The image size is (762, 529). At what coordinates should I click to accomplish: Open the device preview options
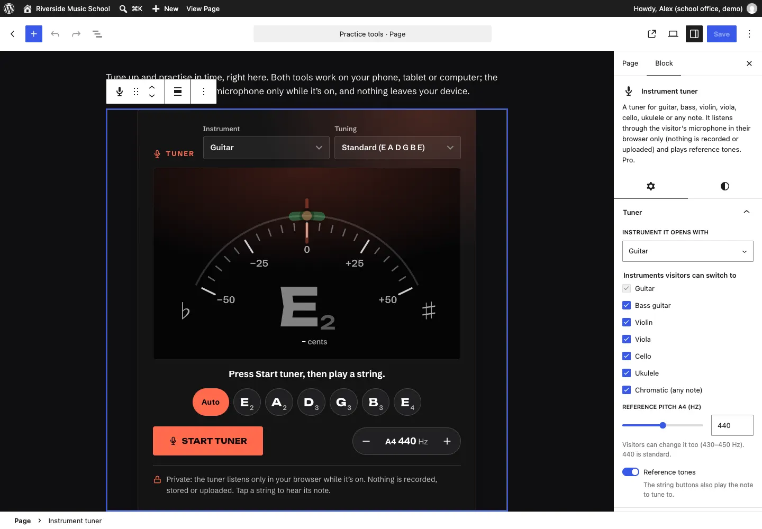point(673,34)
